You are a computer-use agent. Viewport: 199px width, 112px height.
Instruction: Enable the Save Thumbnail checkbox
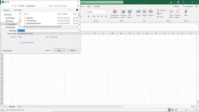pos(21,43)
